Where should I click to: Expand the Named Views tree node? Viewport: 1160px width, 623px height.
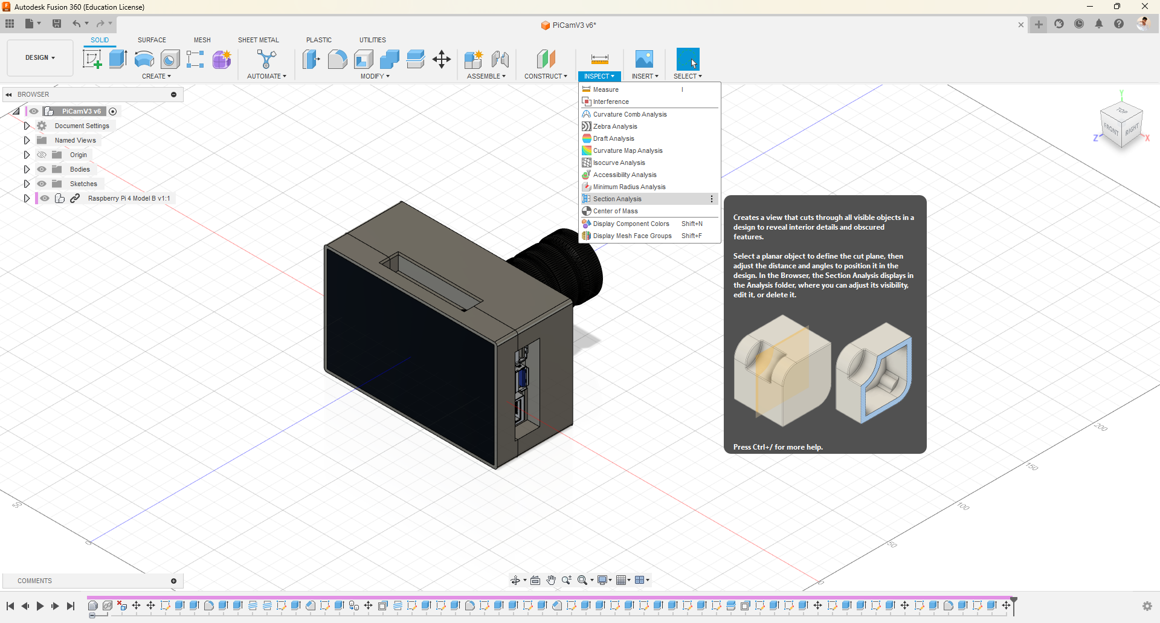[x=27, y=140]
